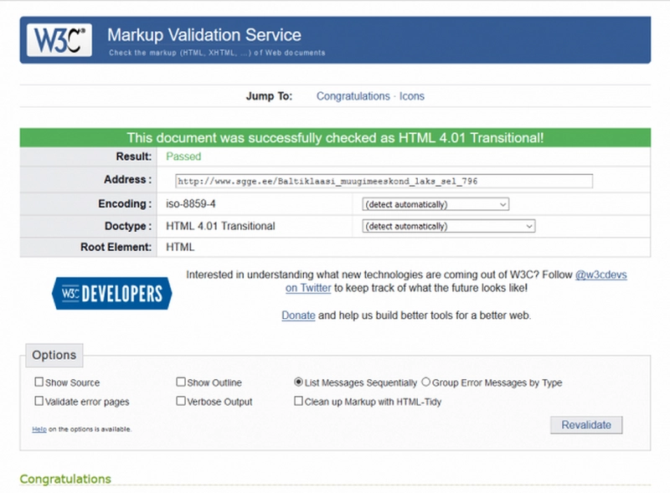Check the Validate error pages option
This screenshot has width=670, height=493.
click(39, 402)
